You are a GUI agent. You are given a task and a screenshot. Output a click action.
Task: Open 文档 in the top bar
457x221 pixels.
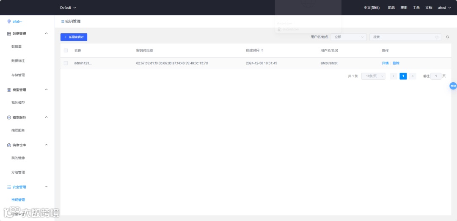(429, 8)
